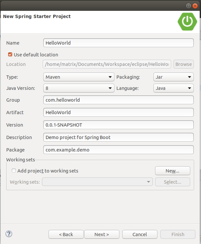
Task: Focus the Group field com.helloworld
Action: pyautogui.click(x=118, y=100)
